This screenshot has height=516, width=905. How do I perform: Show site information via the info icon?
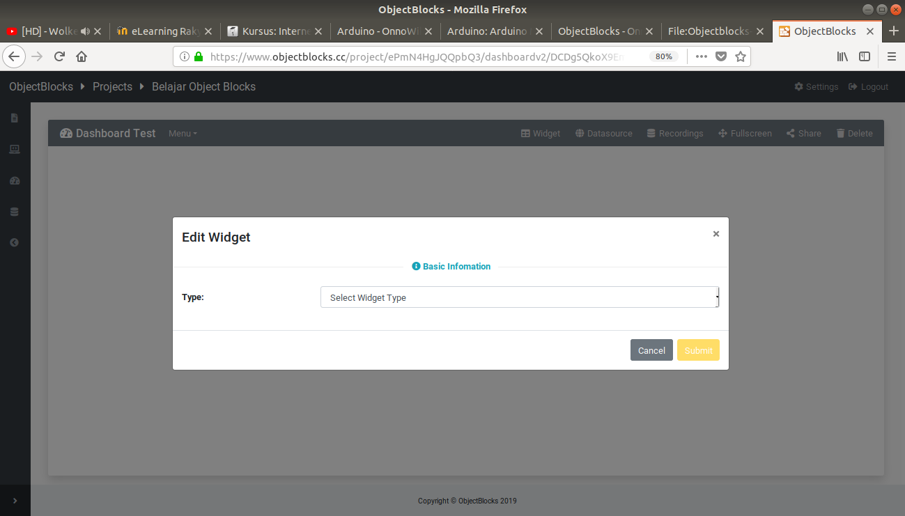185,56
